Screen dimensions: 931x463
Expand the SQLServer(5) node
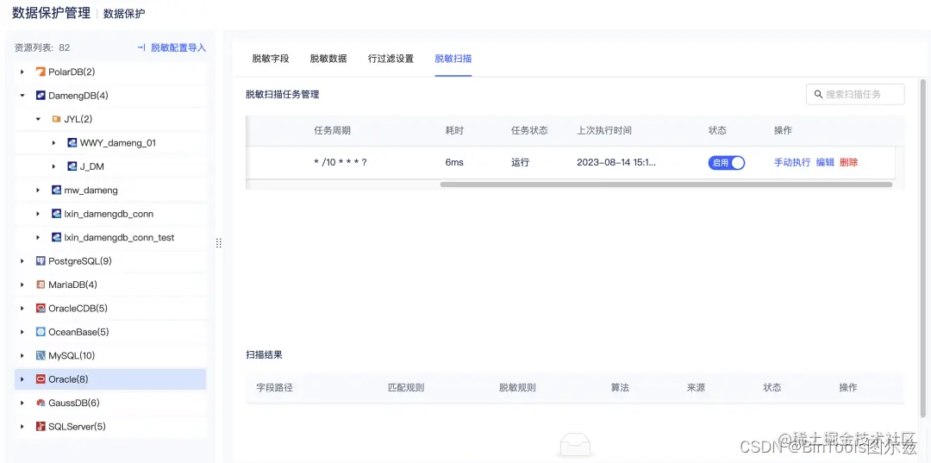(x=22, y=427)
